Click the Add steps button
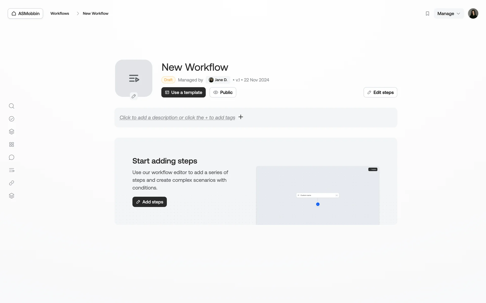Image resolution: width=486 pixels, height=303 pixels. click(150, 202)
